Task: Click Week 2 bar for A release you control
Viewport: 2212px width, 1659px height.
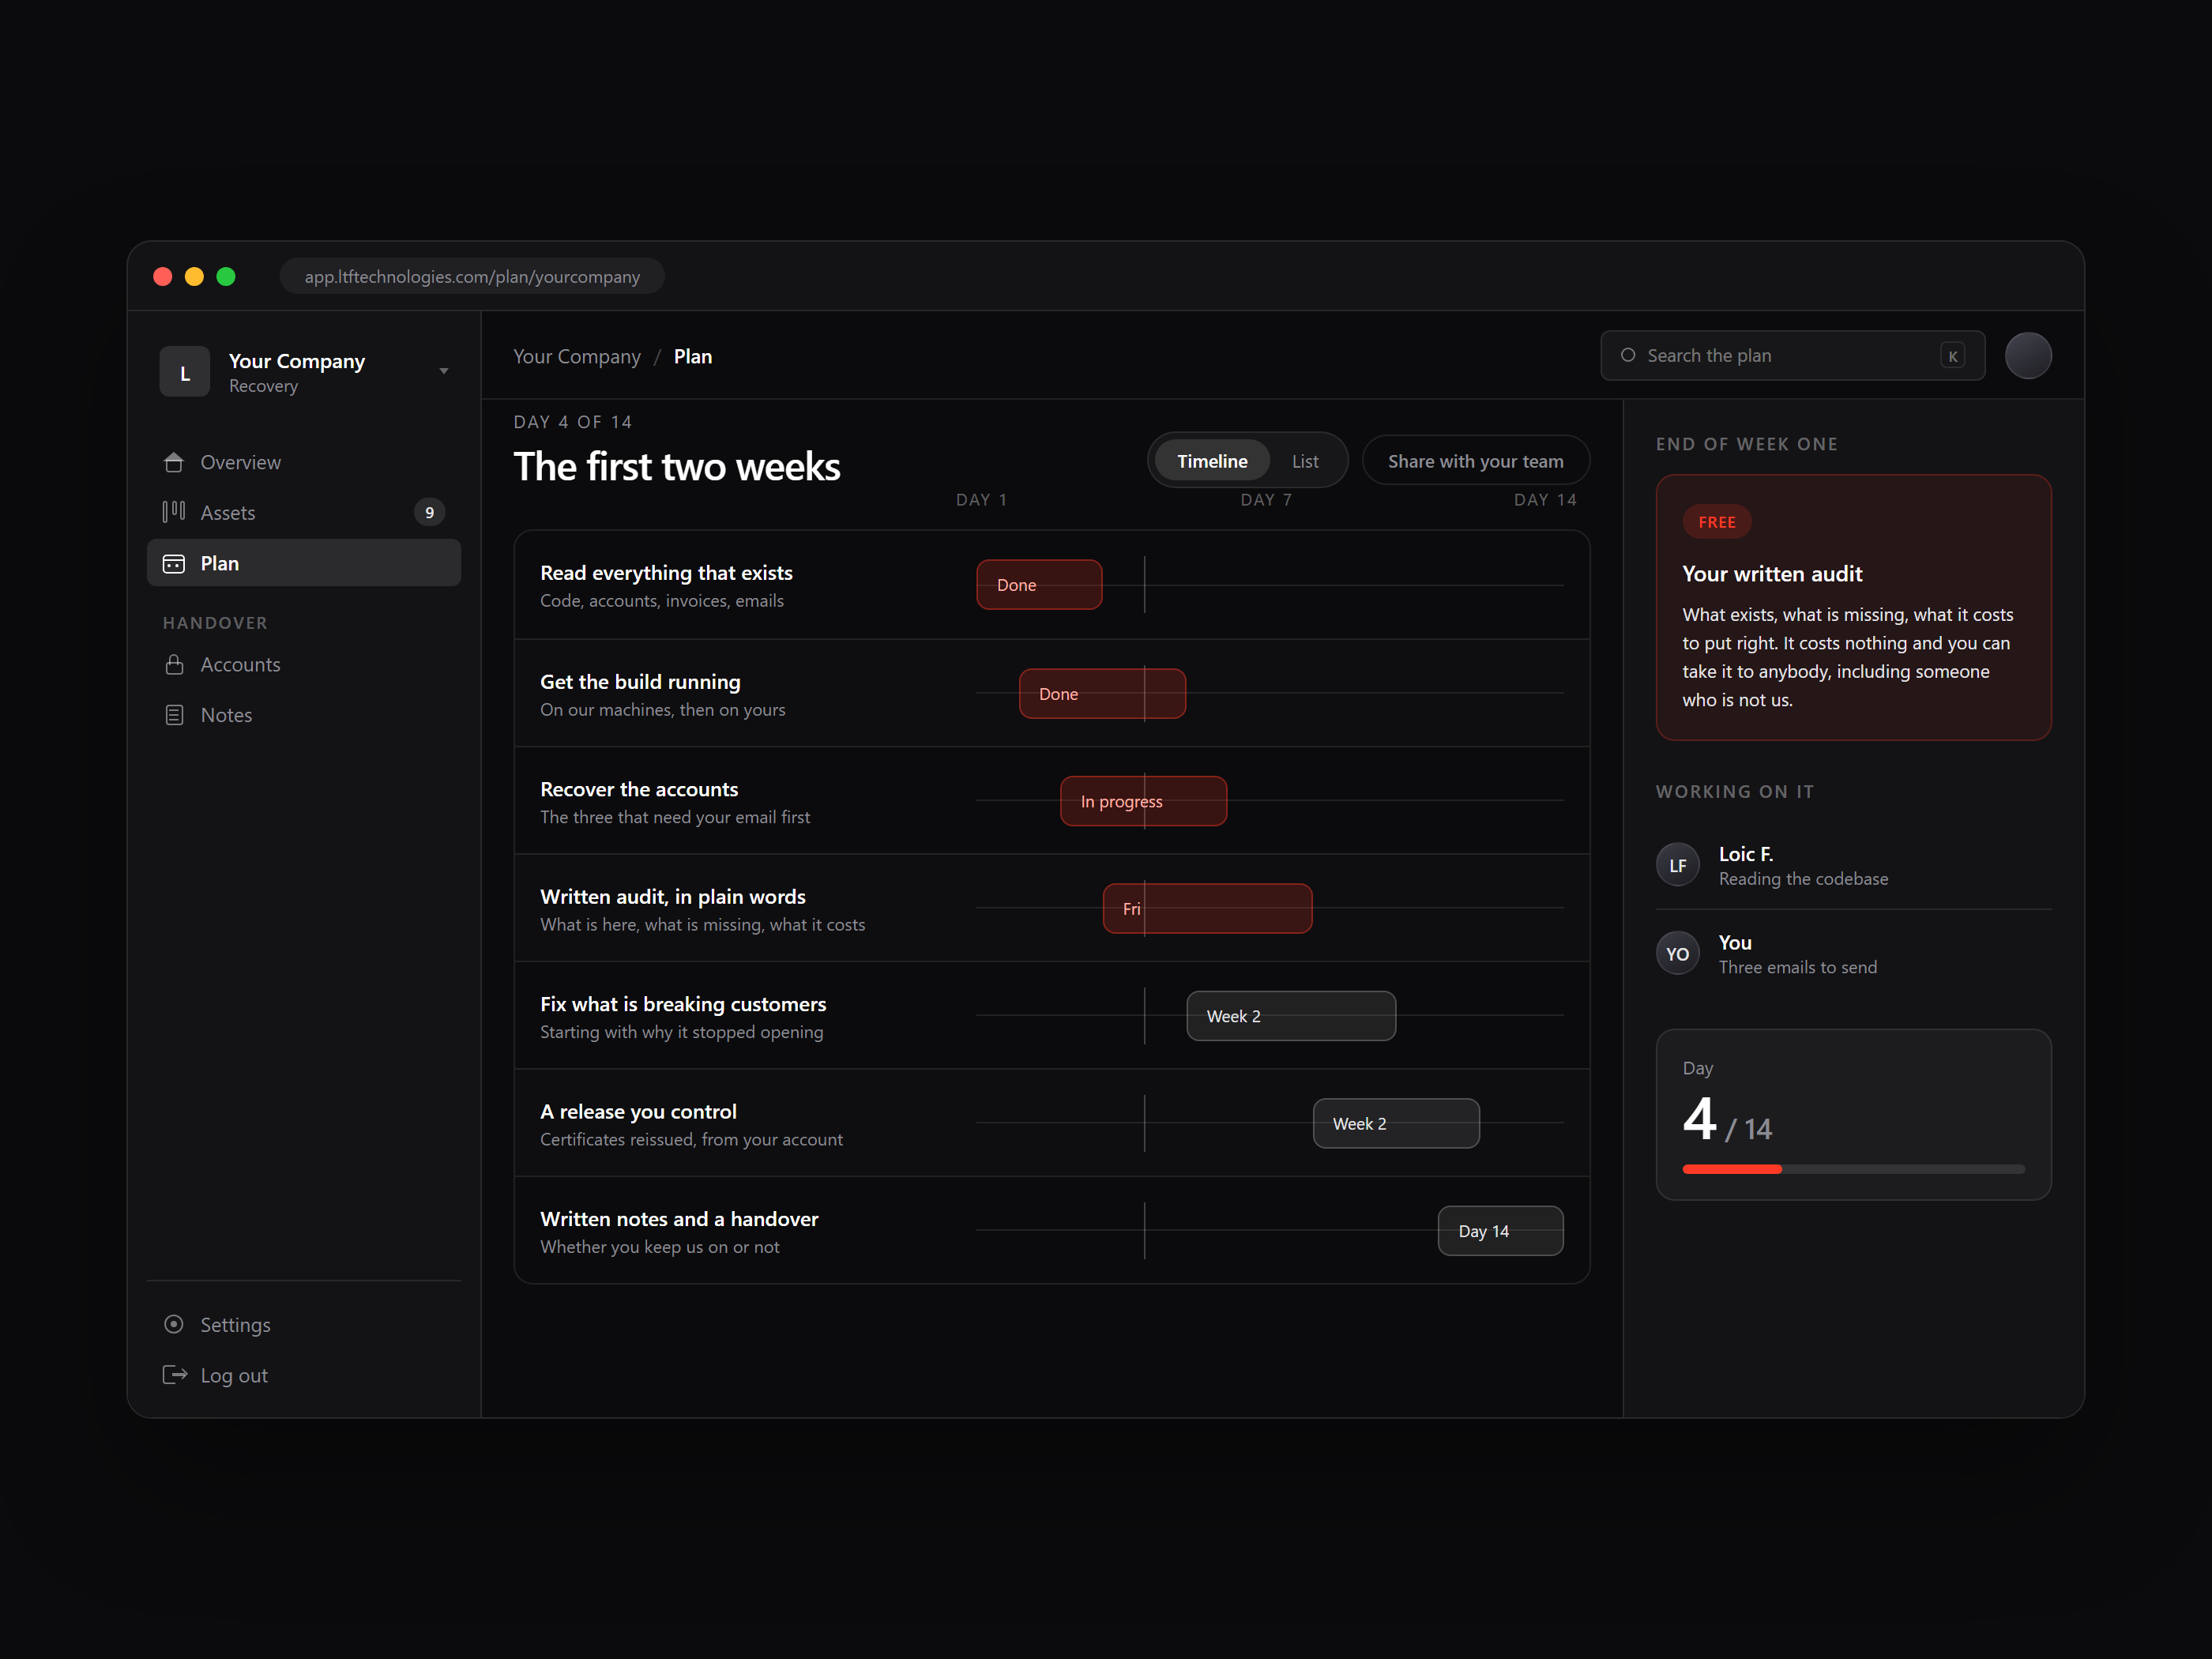Action: coord(1396,1123)
